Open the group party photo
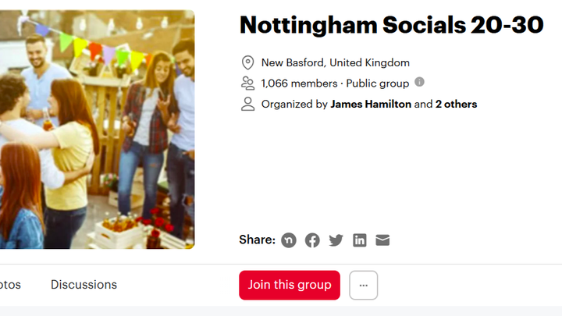 [x=97, y=130]
